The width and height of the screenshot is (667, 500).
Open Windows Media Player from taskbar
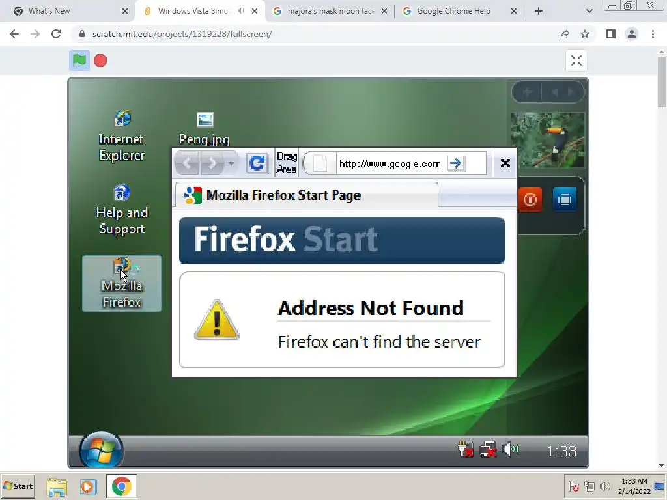click(x=89, y=486)
